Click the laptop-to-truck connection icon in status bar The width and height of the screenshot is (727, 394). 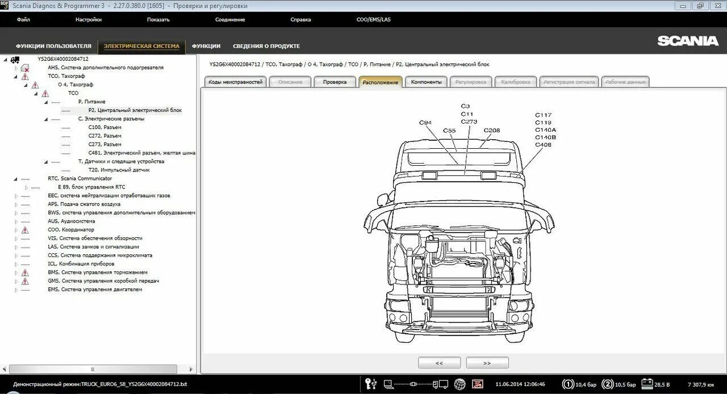(415, 384)
